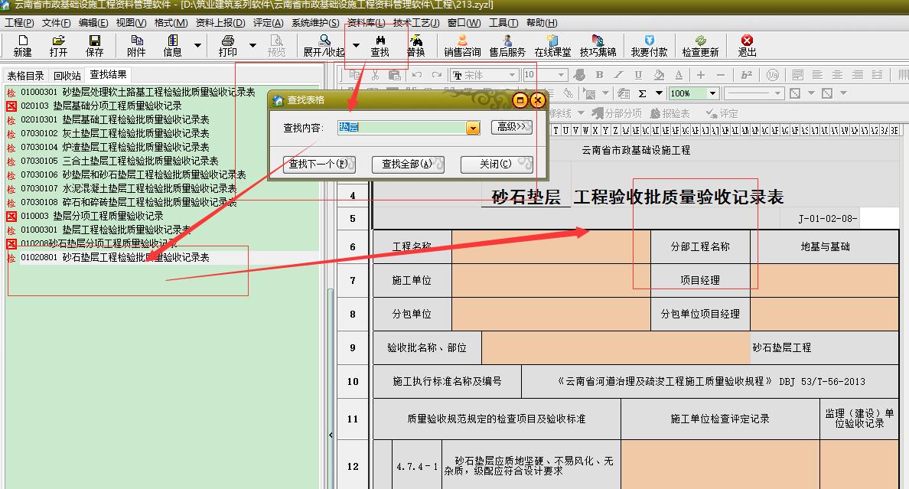Toggle underline text formatting

coord(638,75)
